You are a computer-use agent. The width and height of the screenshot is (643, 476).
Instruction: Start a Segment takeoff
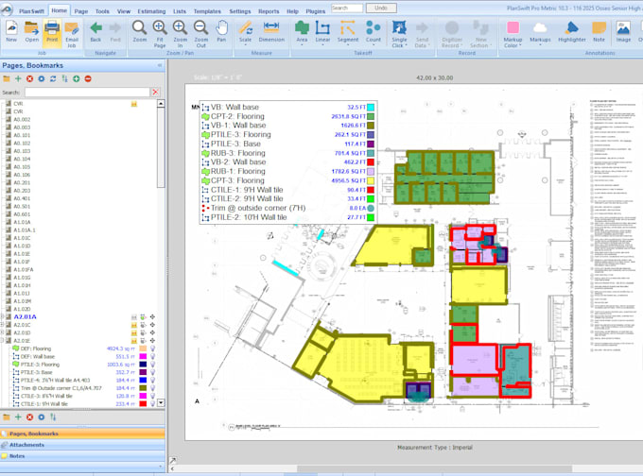348,27
